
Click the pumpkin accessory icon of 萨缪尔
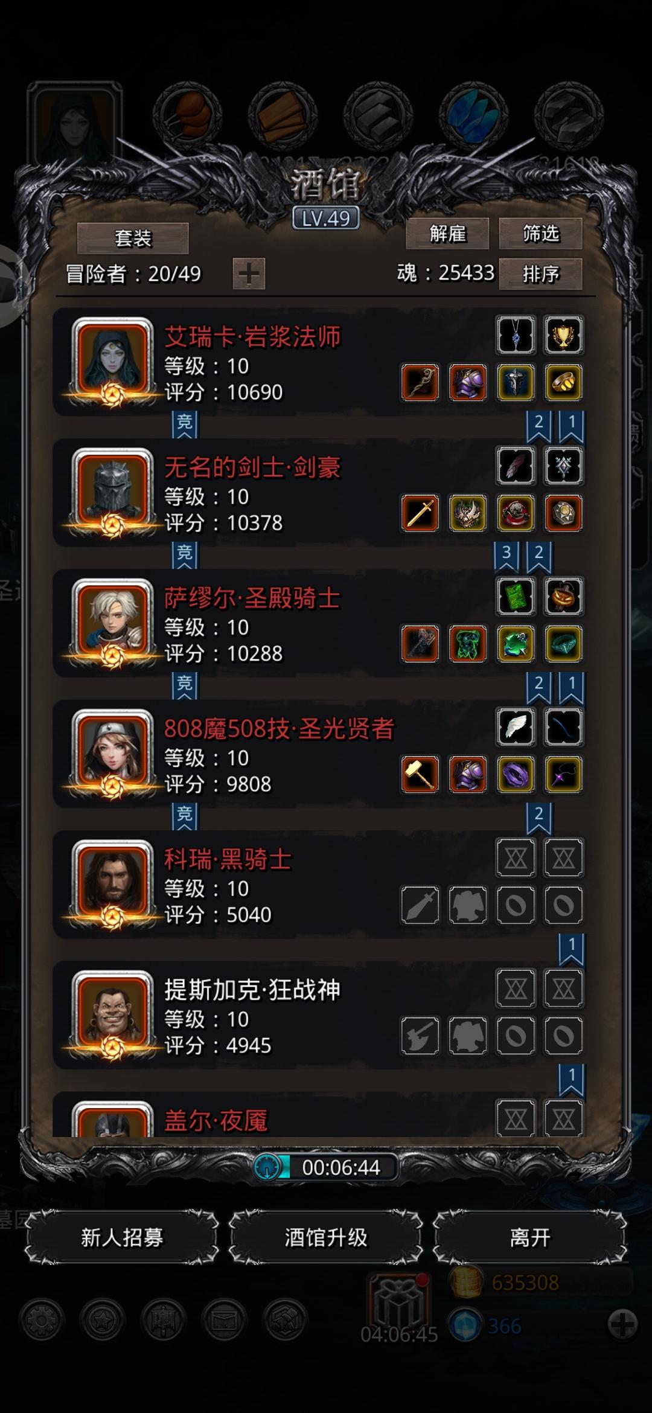coord(563,597)
